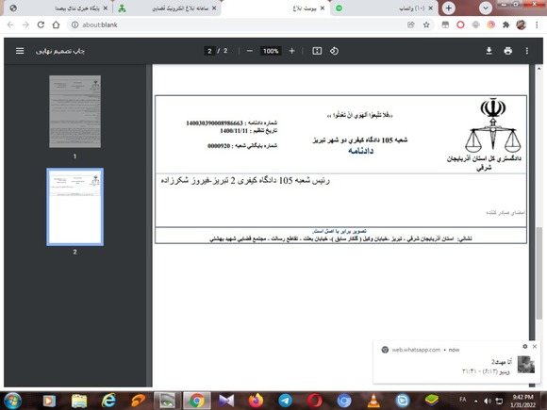Open a new browser tab

pos(449,8)
